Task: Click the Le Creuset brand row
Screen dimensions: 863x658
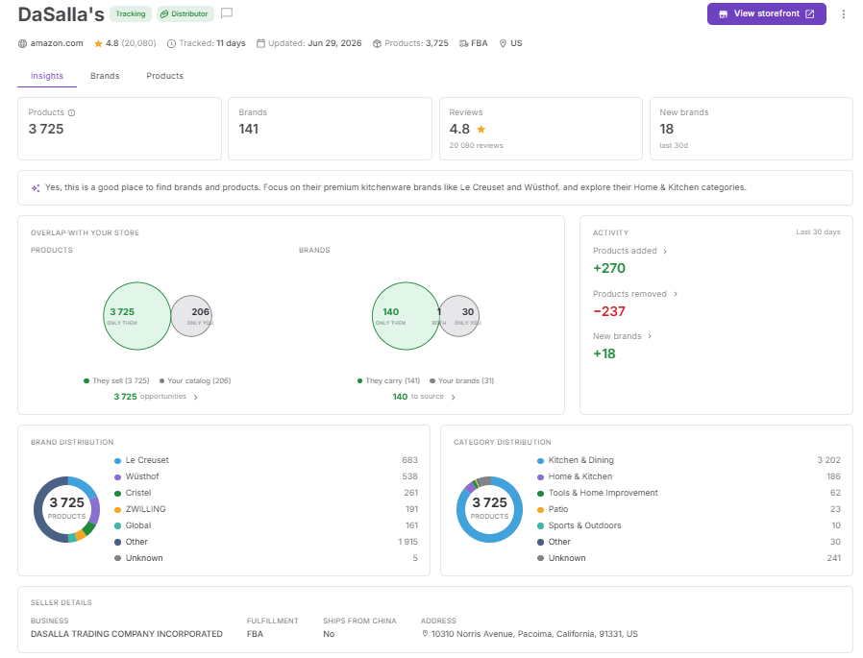Action: click(266, 460)
